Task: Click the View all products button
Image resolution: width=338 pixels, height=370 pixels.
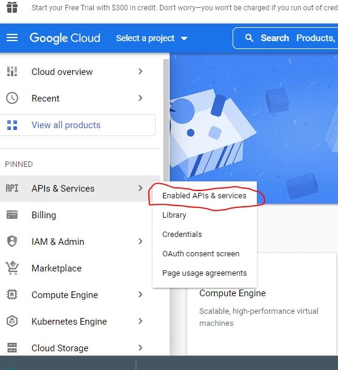Action: [78, 125]
